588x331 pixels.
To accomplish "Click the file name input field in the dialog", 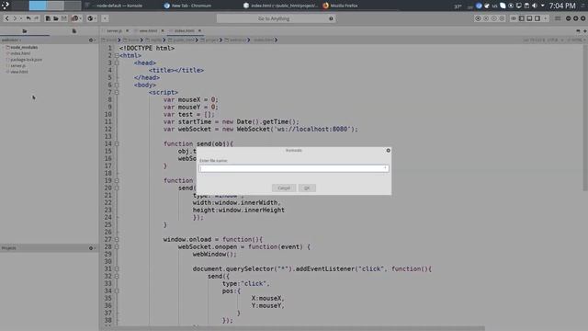I will (294, 168).
